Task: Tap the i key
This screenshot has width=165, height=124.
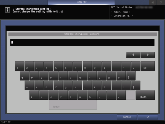Action: [x=92, y=76]
